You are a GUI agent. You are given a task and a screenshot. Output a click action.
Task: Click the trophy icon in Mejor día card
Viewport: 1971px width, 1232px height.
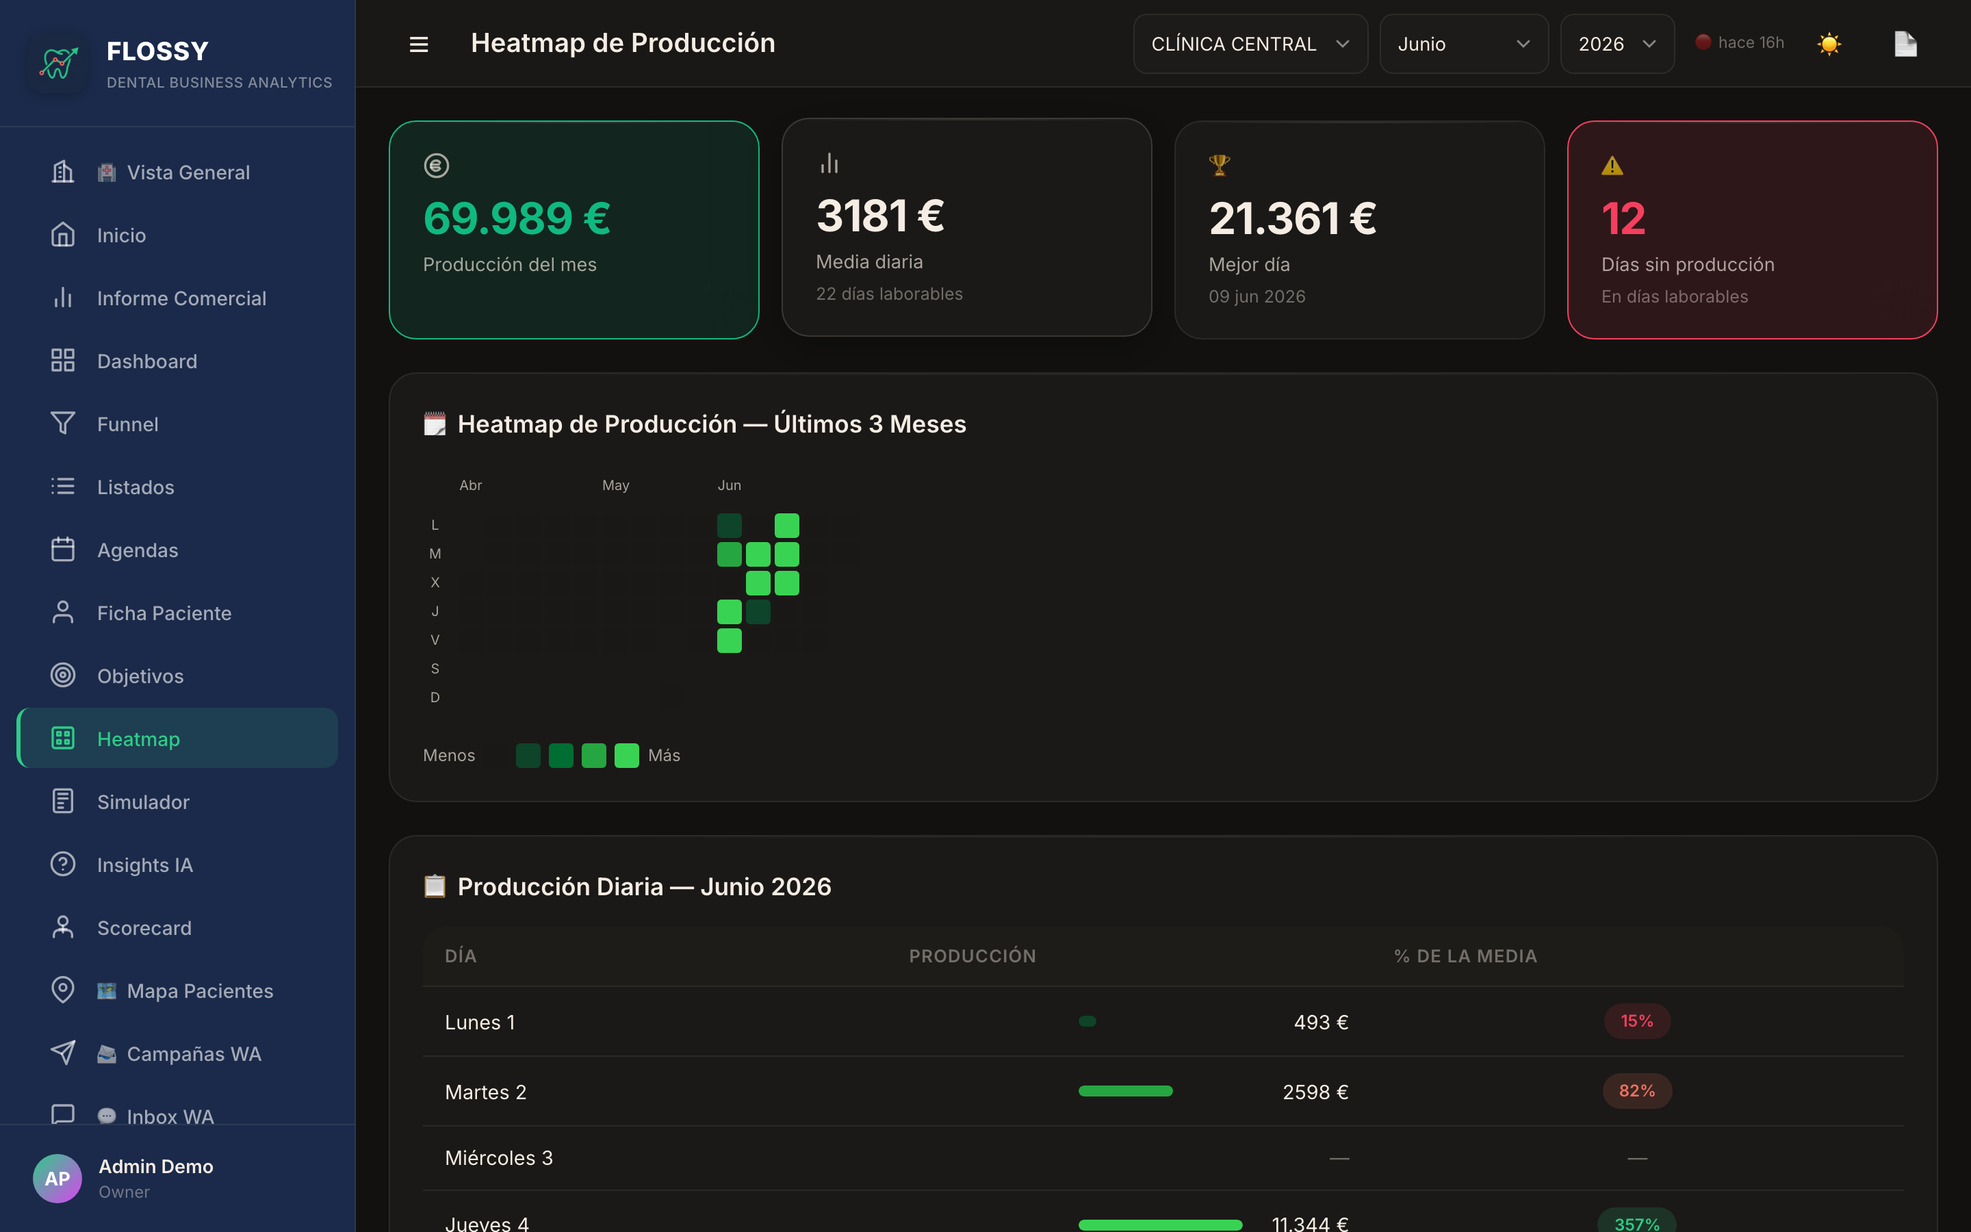1220,166
